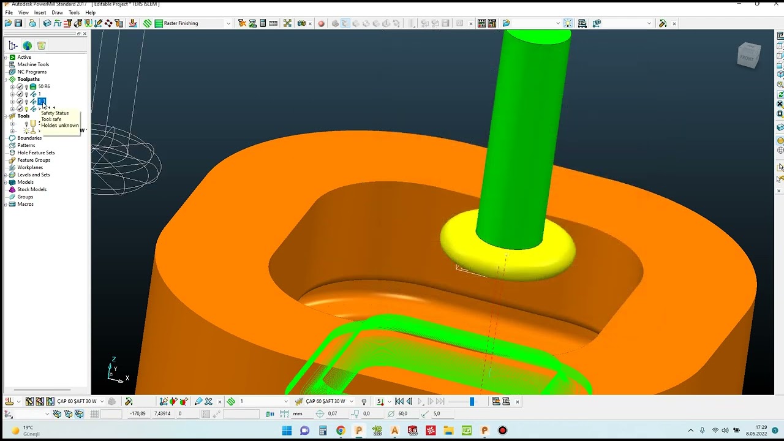Open the Insert menu

[40, 12]
